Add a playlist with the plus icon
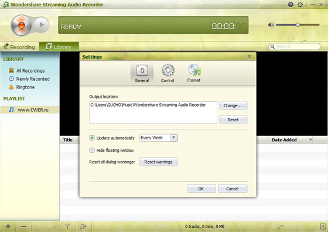This screenshot has height=232, width=328. coord(8,226)
